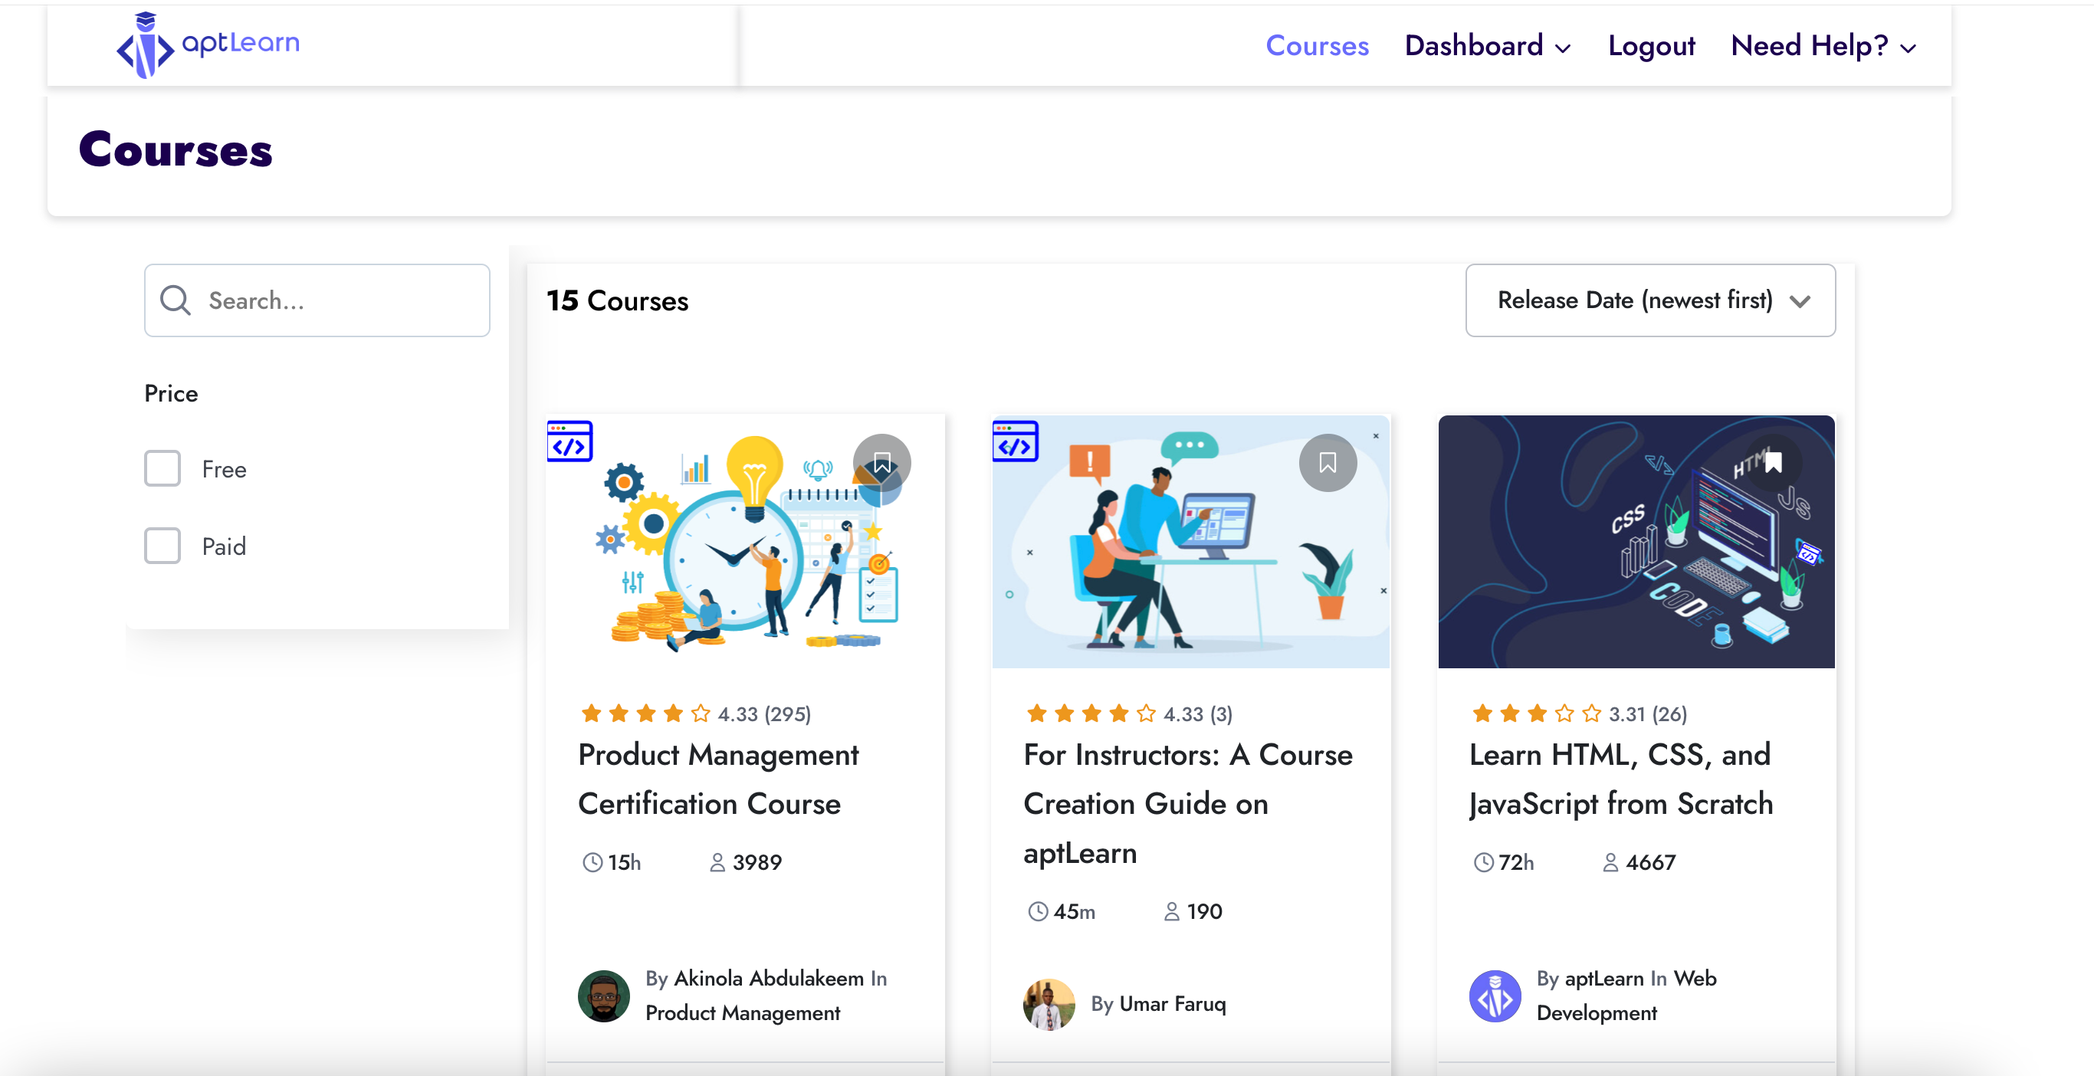Click the '15 Courses' count text

click(x=617, y=300)
